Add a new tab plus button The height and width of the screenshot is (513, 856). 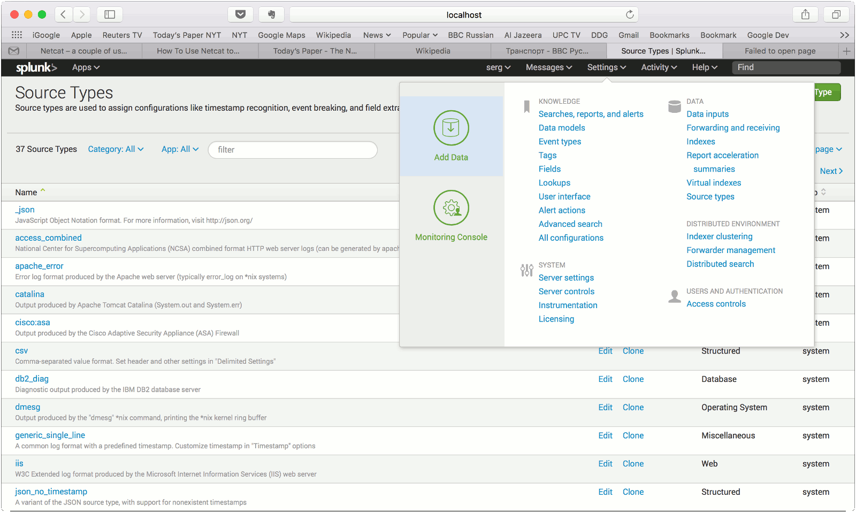847,51
